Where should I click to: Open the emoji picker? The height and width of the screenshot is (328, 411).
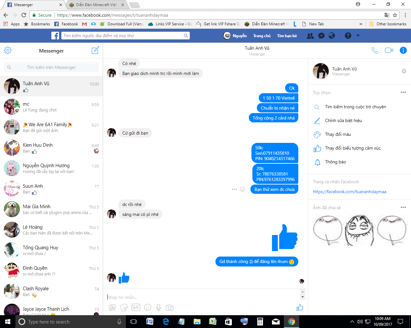tap(147, 307)
